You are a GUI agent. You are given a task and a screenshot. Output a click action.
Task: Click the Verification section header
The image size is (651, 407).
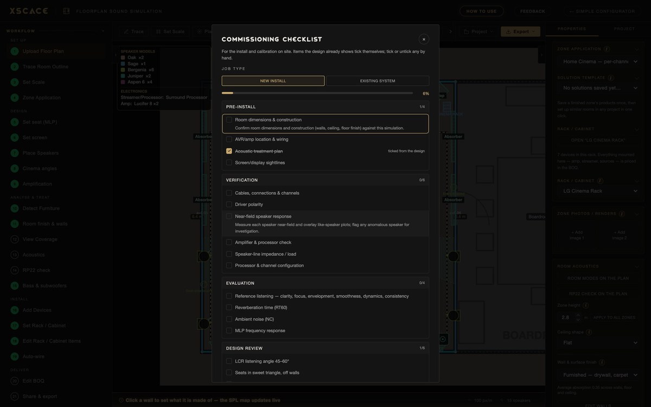click(x=325, y=180)
